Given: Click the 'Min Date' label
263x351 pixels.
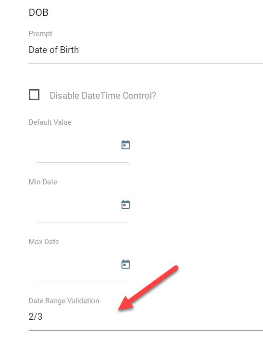Looking at the screenshot, I should pos(43,182).
